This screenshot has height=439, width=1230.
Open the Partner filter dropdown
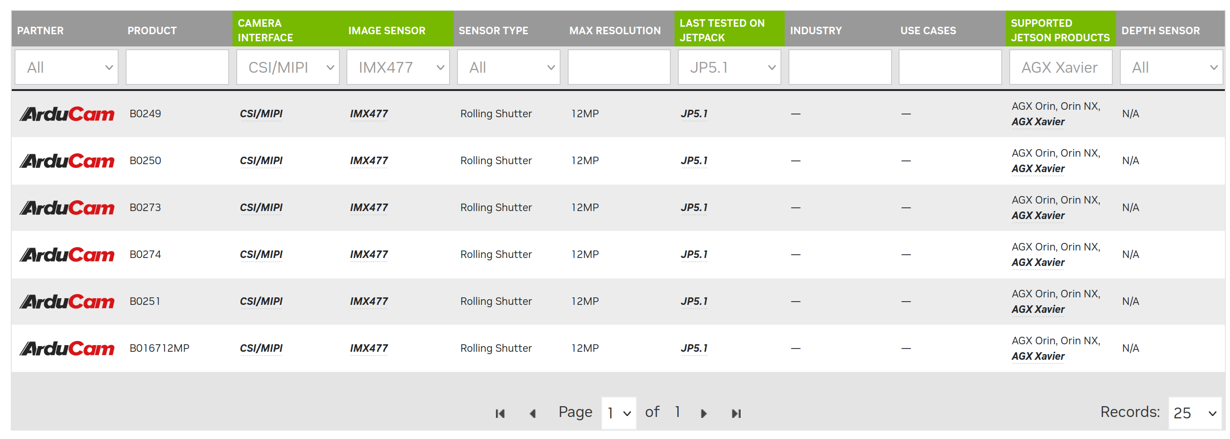(x=67, y=68)
